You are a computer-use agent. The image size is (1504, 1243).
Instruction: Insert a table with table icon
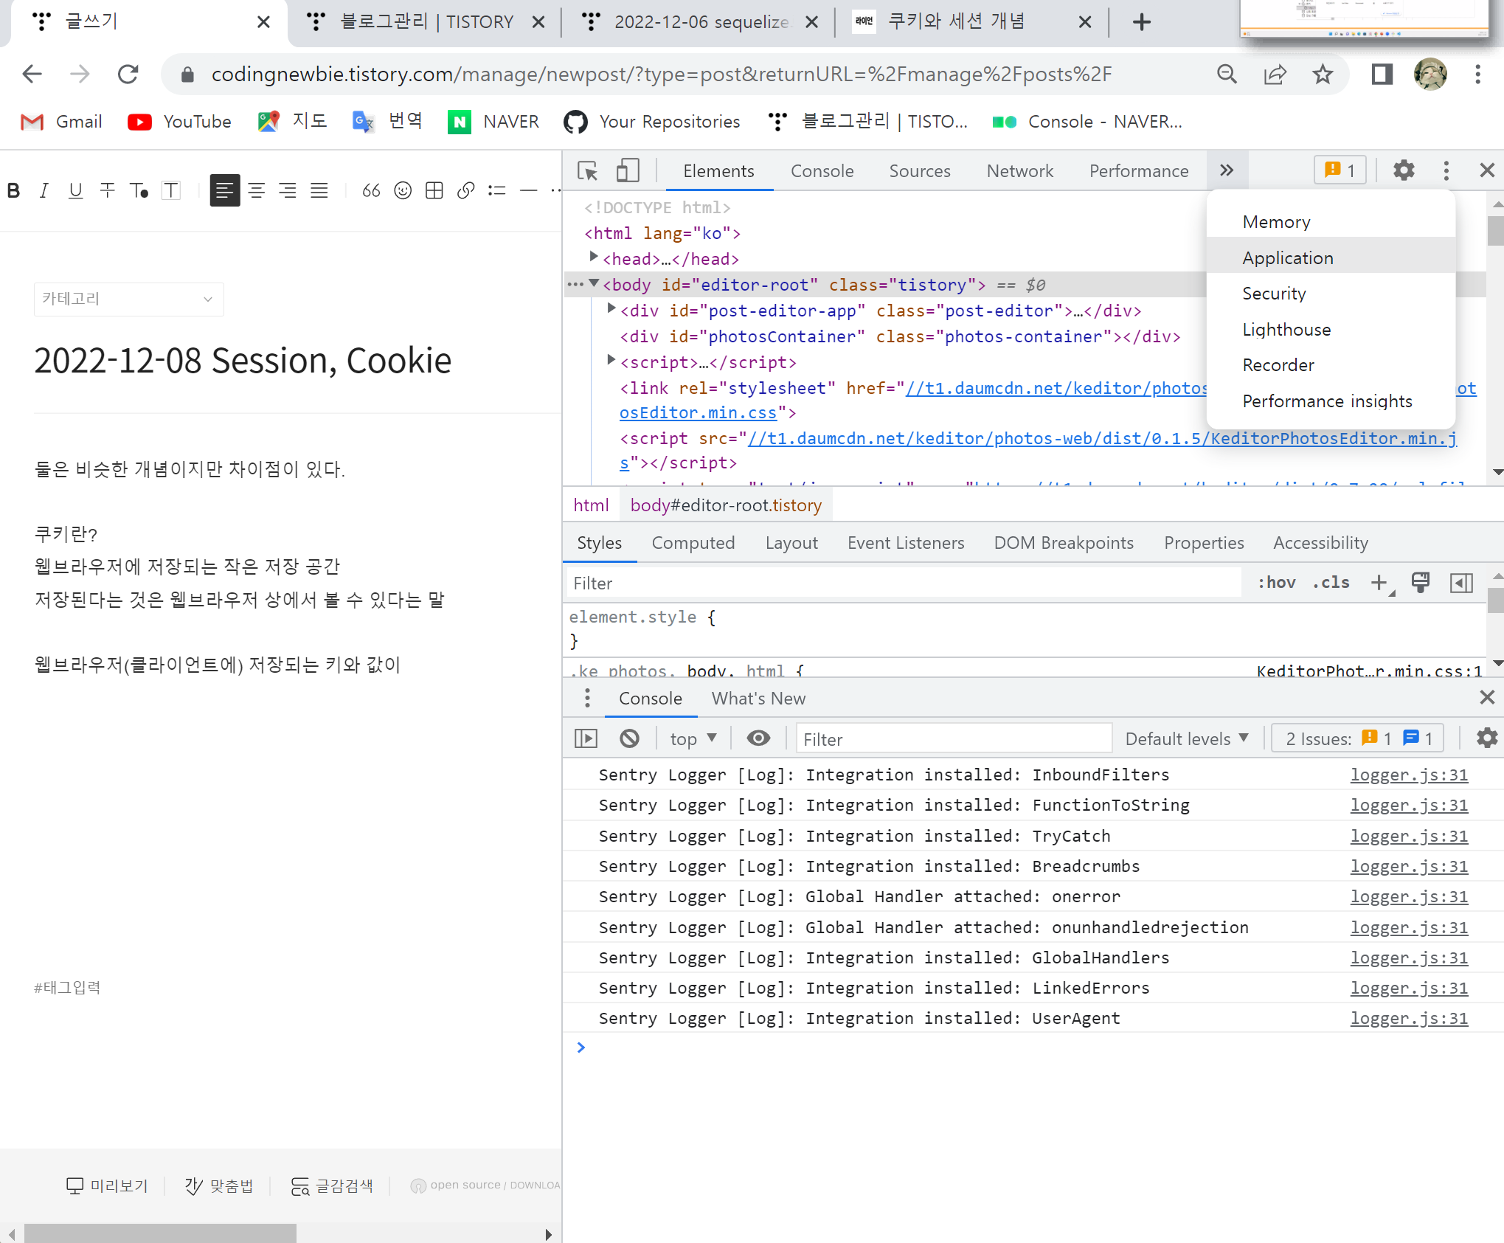coord(434,191)
